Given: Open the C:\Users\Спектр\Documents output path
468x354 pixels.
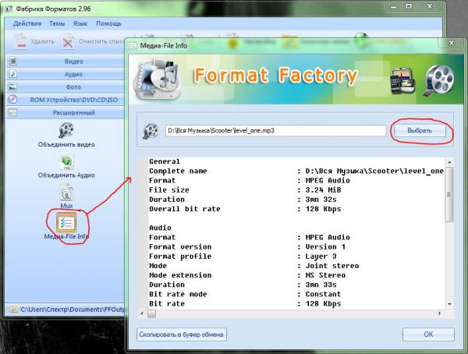Looking at the screenshot, I should click(x=73, y=310).
